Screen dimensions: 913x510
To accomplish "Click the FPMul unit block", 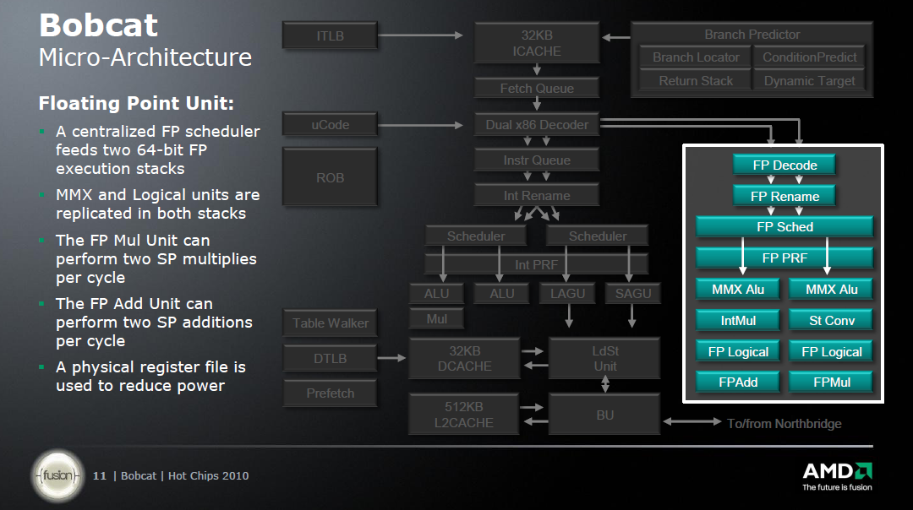I will tap(831, 382).
